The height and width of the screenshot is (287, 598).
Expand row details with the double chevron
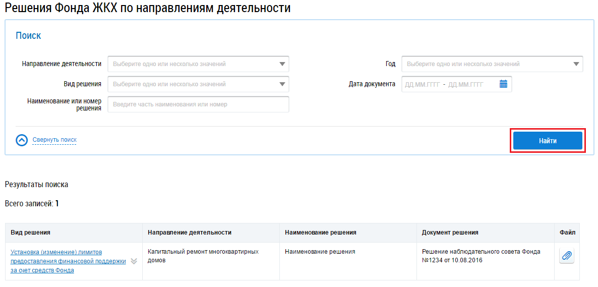pyautogui.click(x=134, y=261)
